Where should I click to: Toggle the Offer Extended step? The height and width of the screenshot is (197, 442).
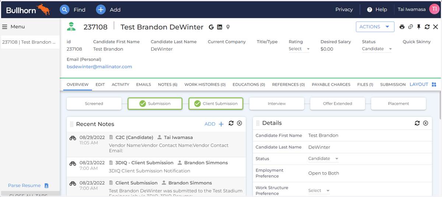(338, 104)
